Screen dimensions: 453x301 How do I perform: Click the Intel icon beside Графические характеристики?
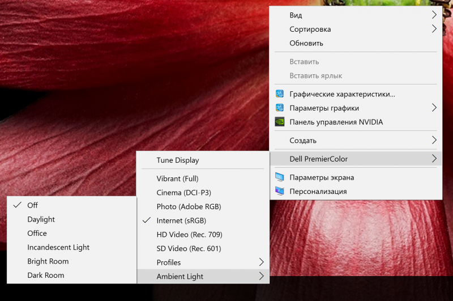[x=279, y=94]
